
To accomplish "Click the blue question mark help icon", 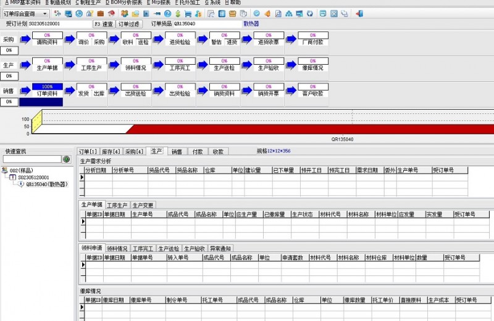I will [167, 14].
